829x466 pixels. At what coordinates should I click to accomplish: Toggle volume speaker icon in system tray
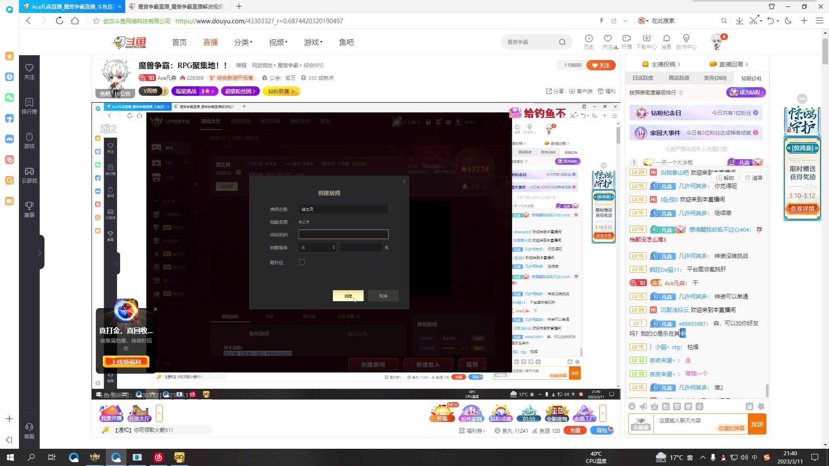(744, 457)
